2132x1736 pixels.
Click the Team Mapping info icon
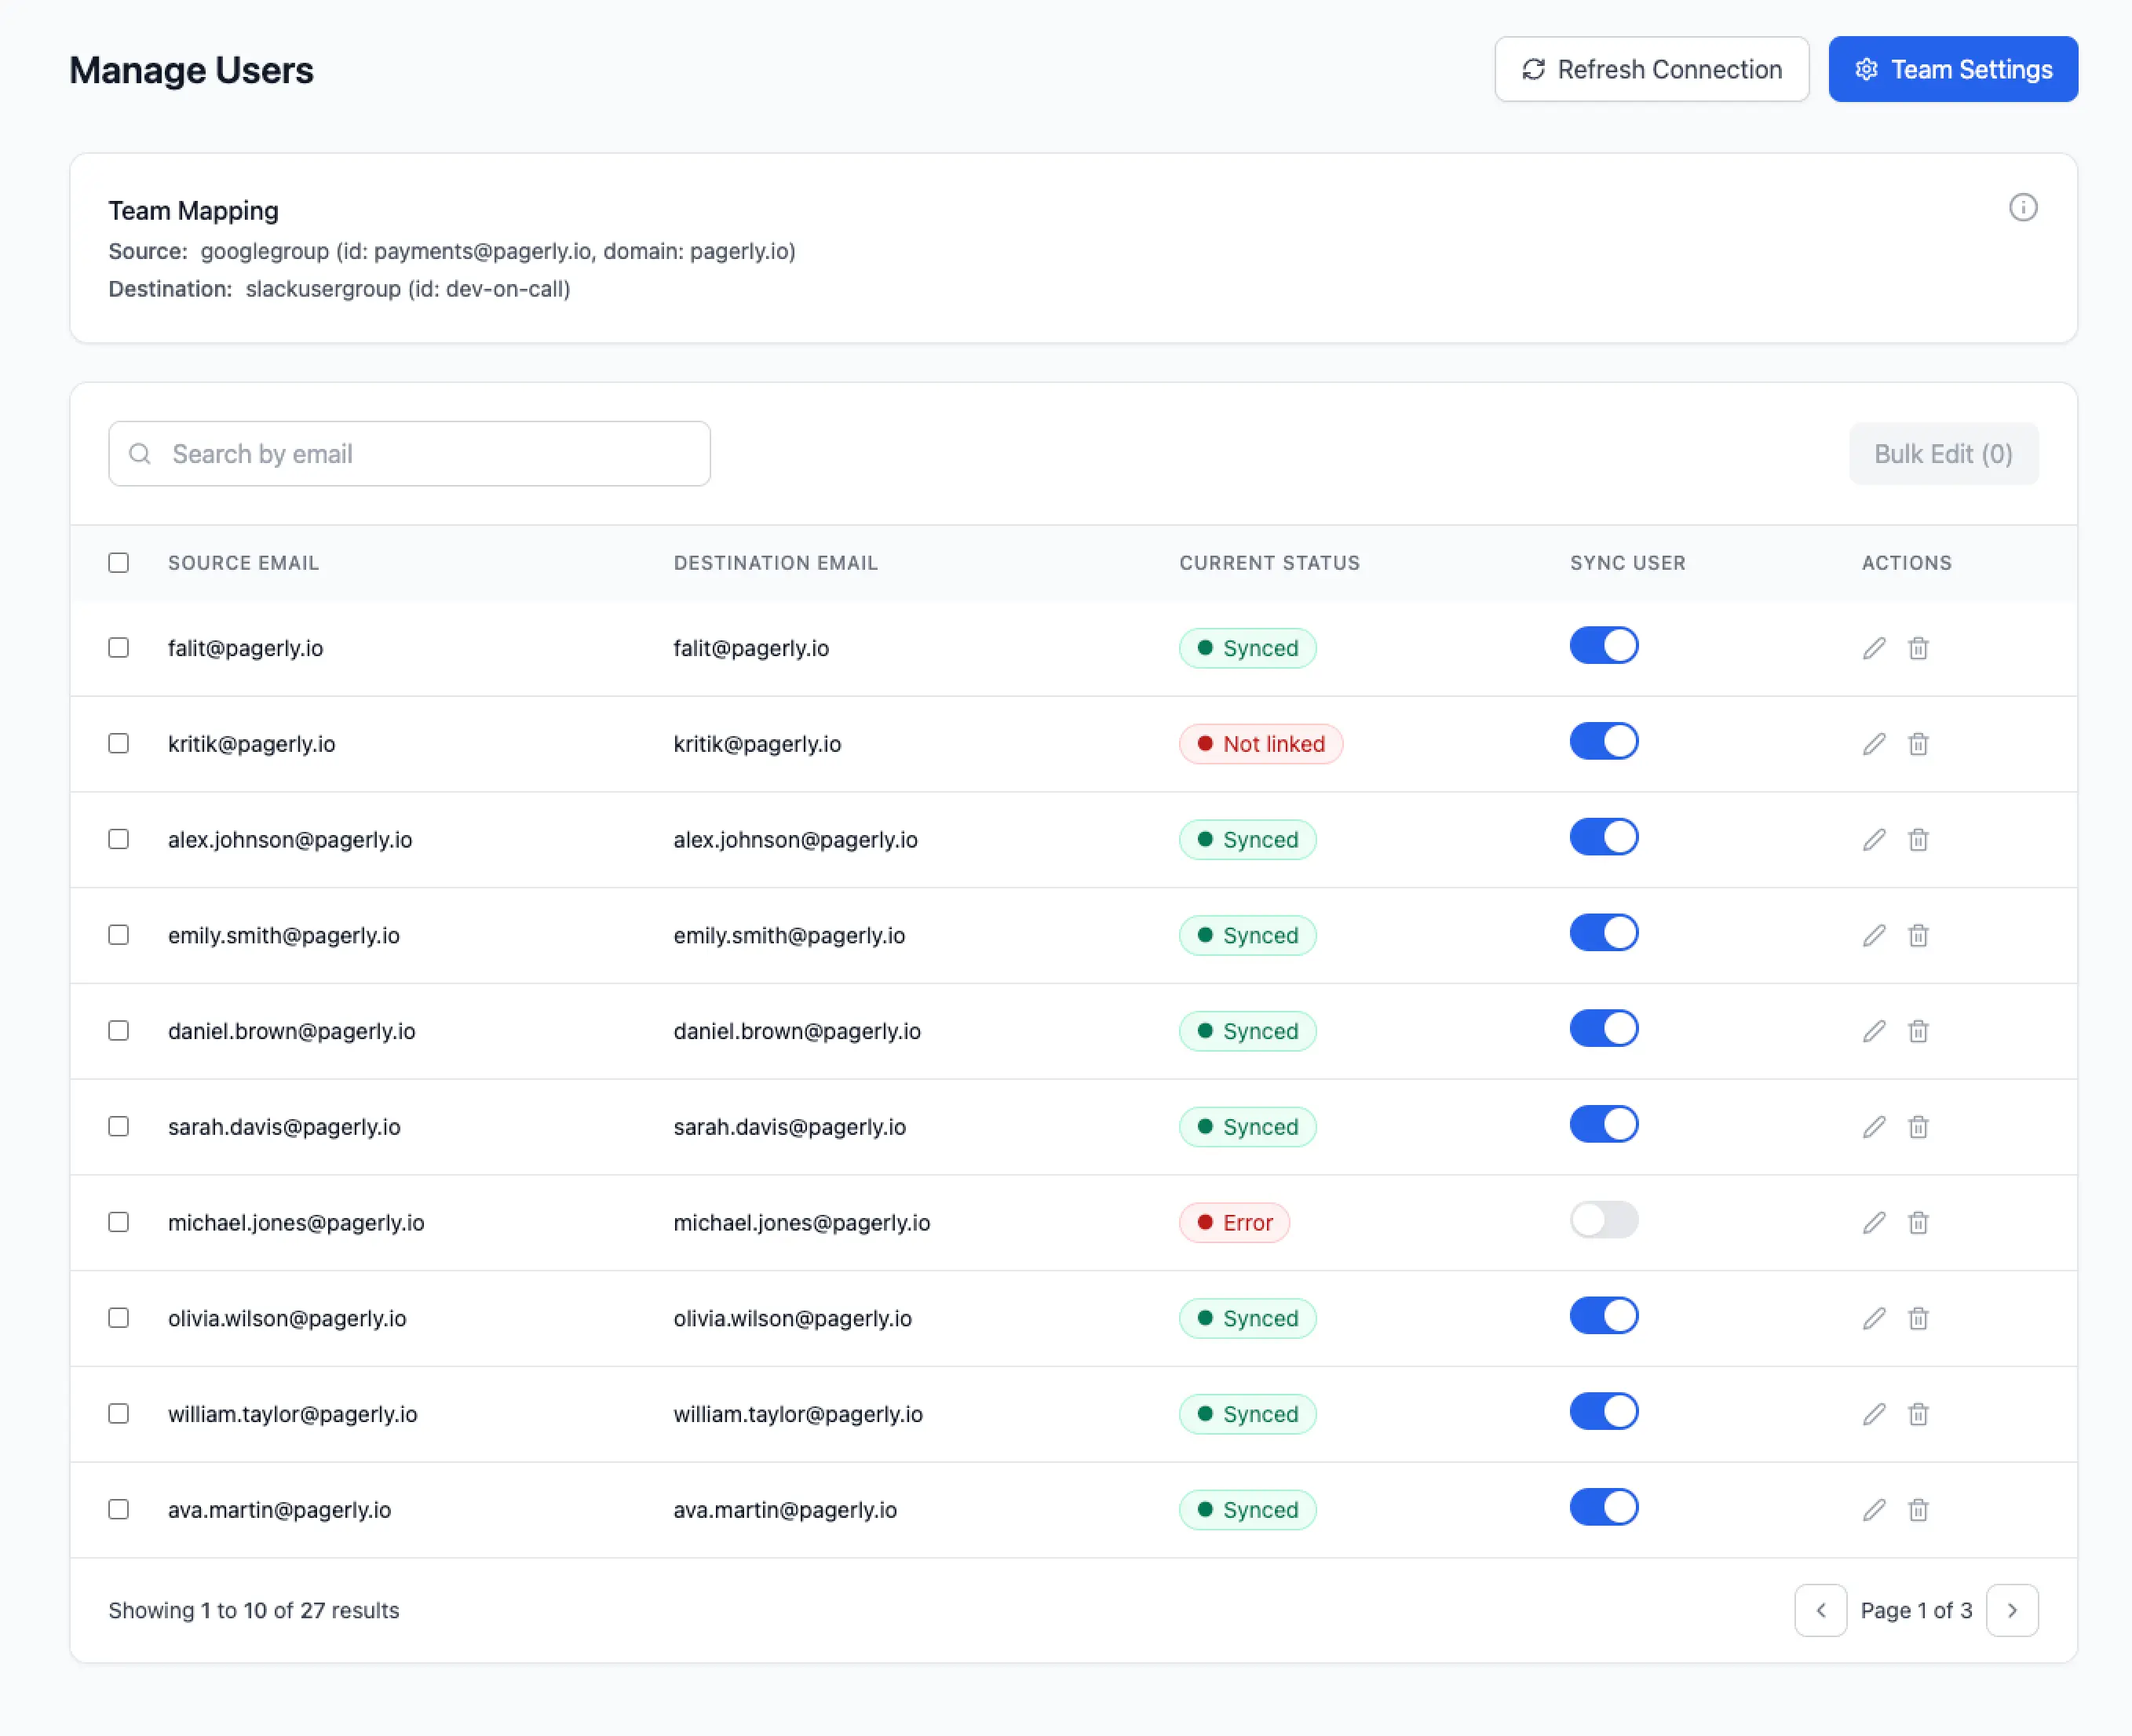coord(2022,207)
